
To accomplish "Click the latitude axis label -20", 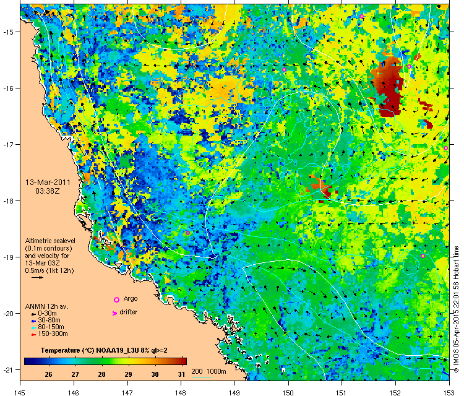I will tap(7, 314).
